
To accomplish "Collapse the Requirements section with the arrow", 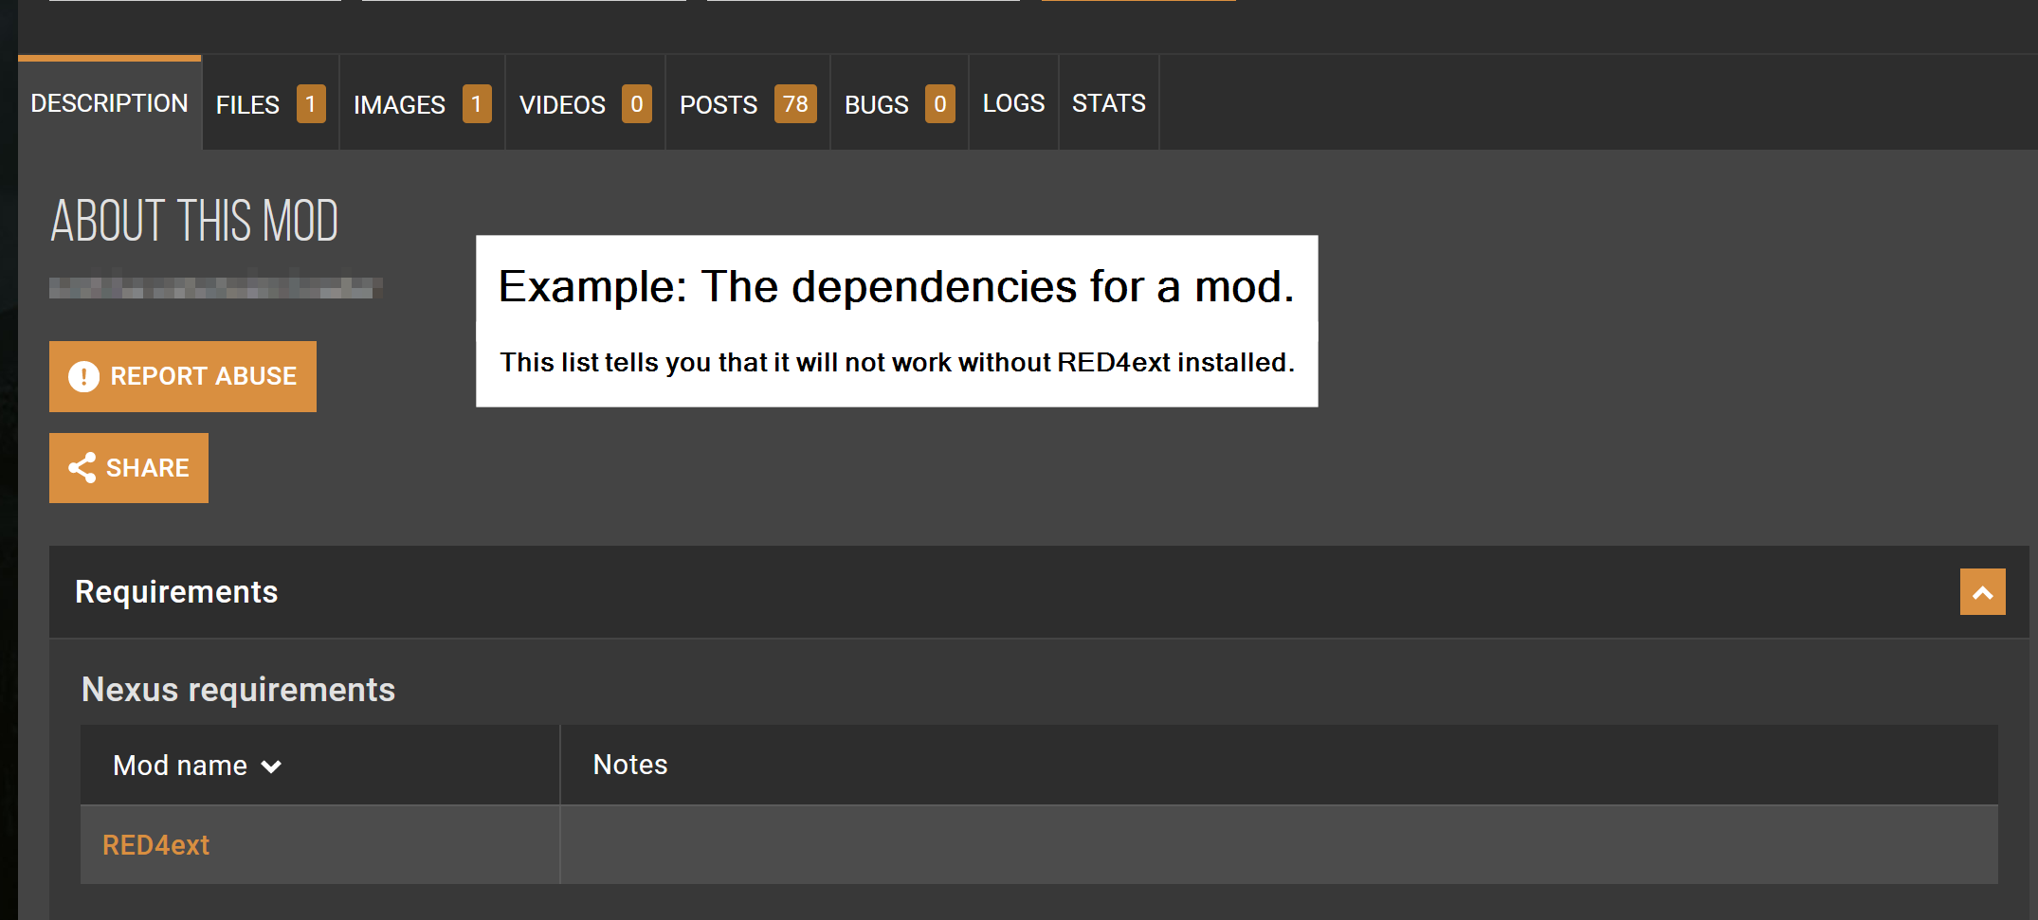I will [1982, 592].
